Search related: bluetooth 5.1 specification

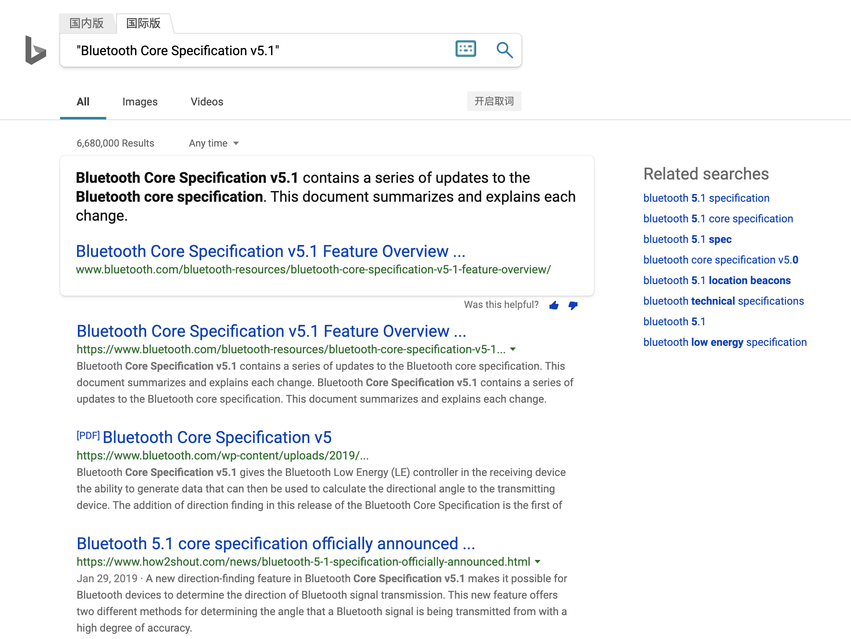coord(706,198)
